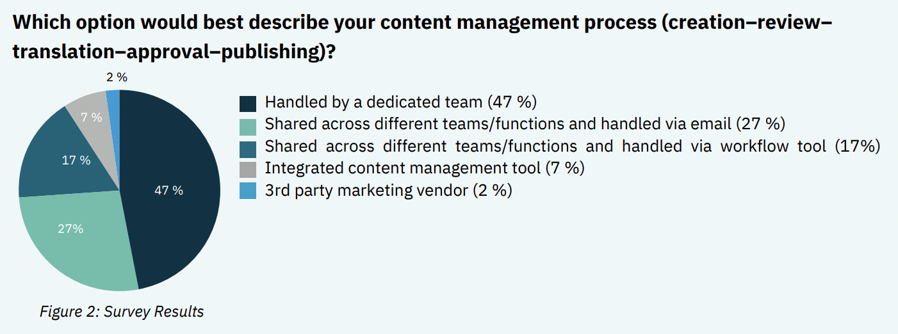Click the '47 %' label inside the pie

169,190
